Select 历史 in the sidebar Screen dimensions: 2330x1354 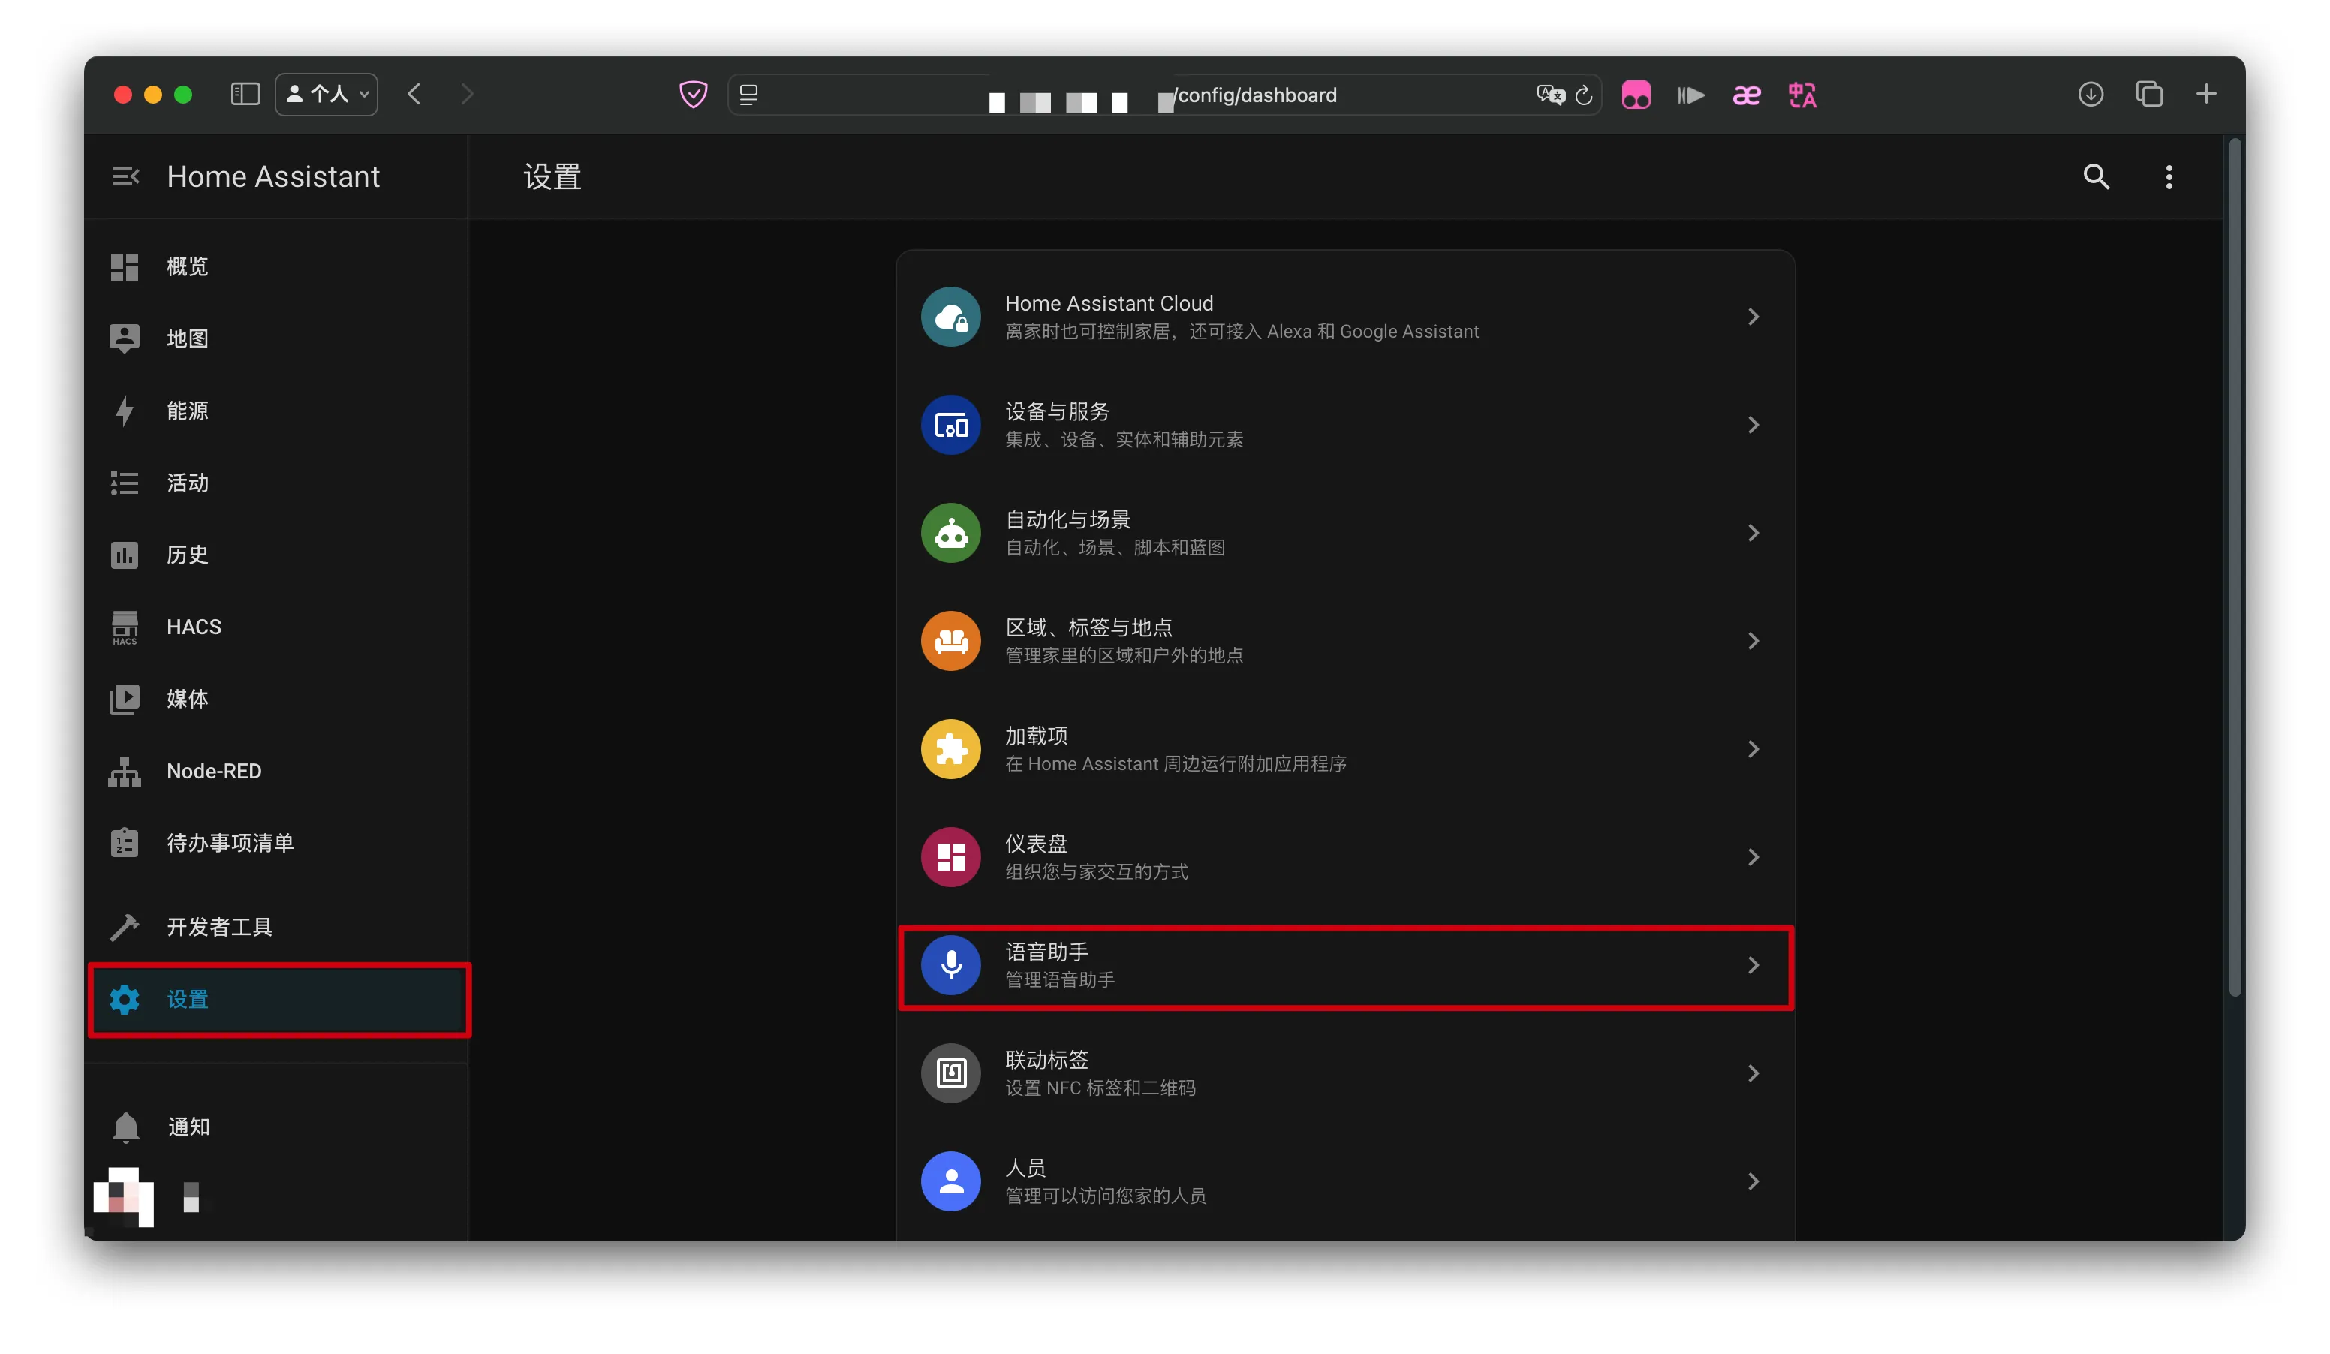(187, 555)
